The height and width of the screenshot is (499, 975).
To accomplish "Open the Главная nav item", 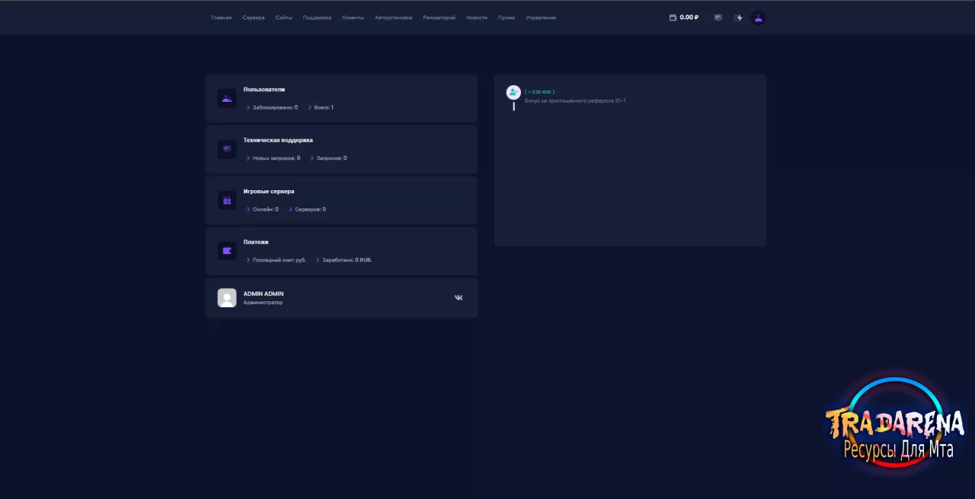I will pos(221,17).
